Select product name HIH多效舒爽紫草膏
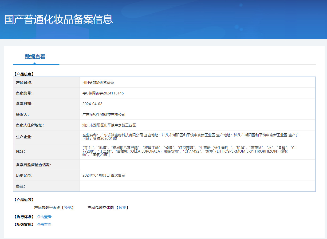This screenshot has width=327, height=239. pos(98,82)
